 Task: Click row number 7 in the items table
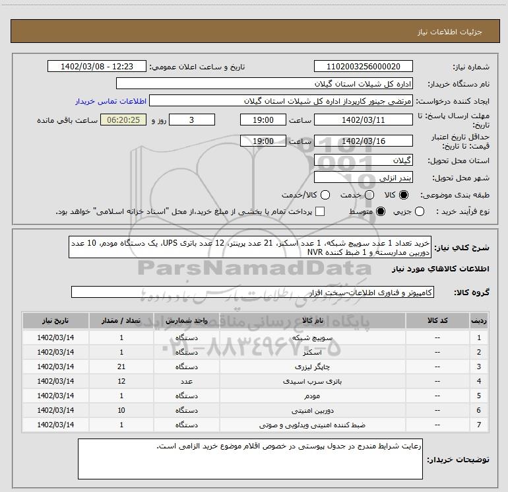pos(479,425)
